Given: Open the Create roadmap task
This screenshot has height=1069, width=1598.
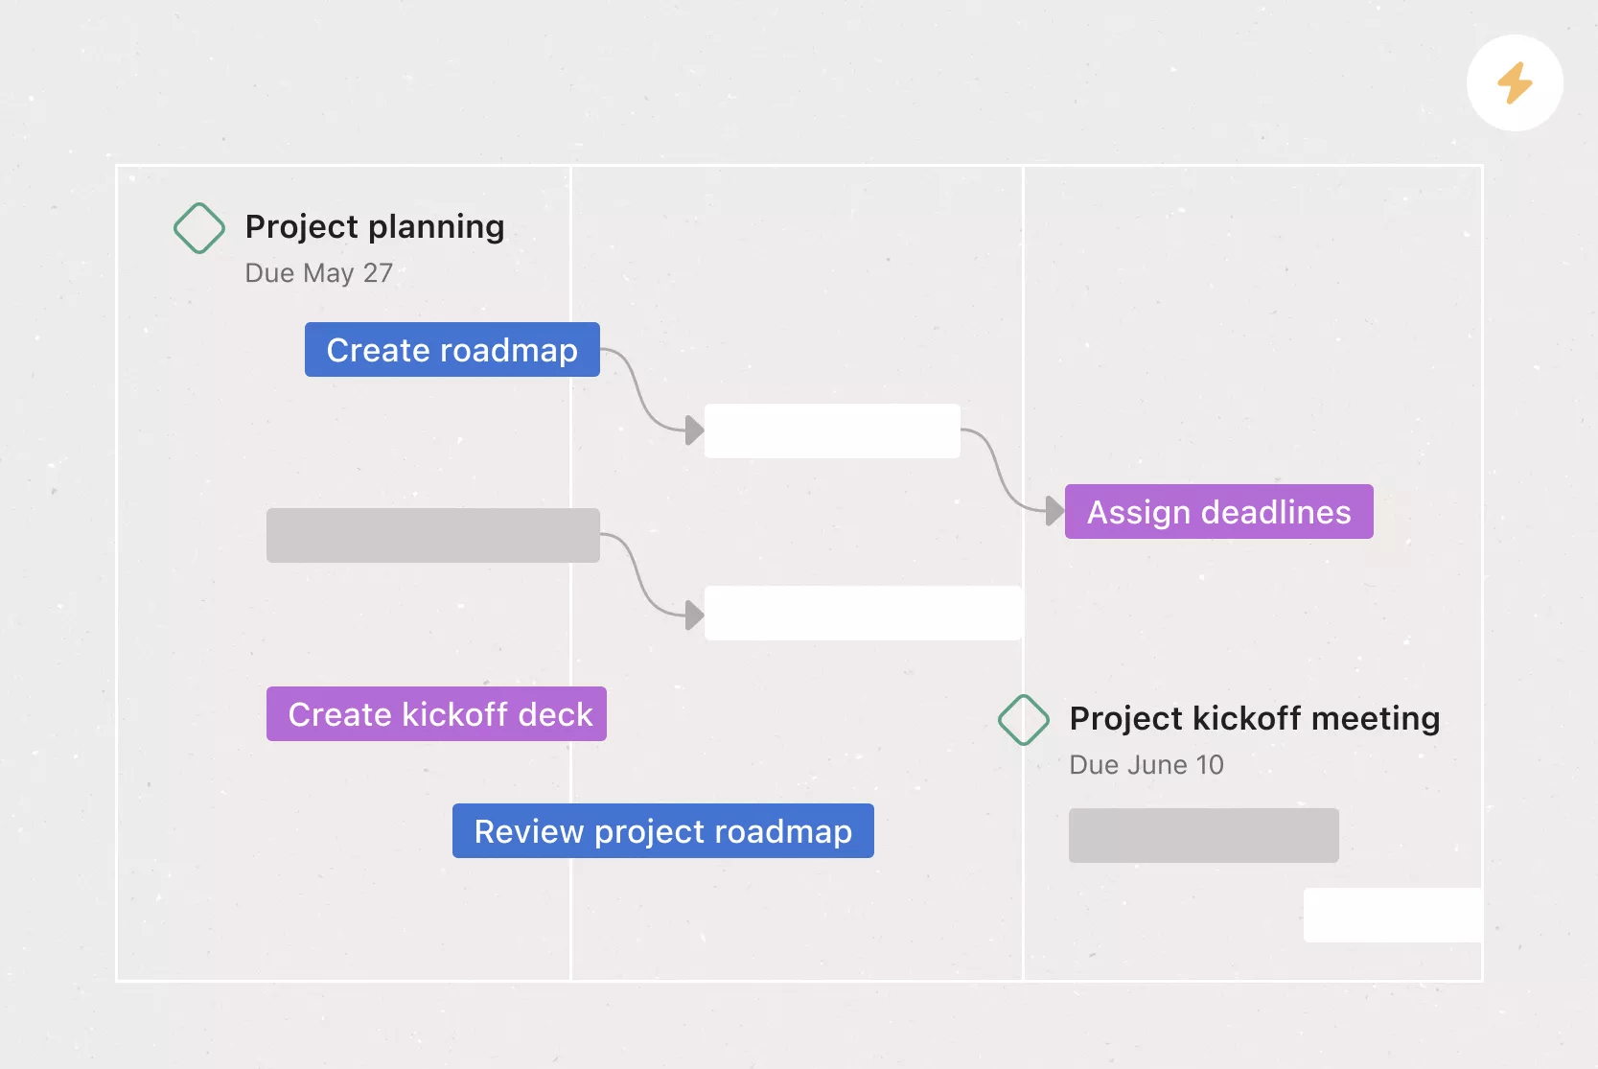Looking at the screenshot, I should tap(452, 350).
